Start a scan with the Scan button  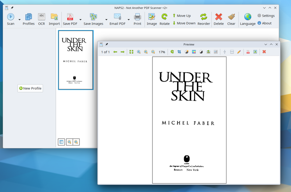pyautogui.click(x=11, y=19)
